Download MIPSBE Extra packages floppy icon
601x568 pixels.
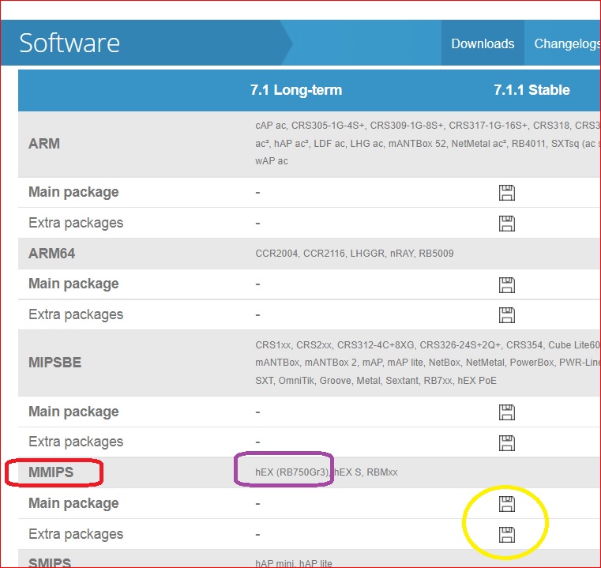click(507, 443)
